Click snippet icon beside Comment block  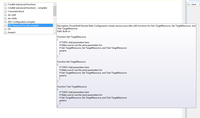coord(5,11)
